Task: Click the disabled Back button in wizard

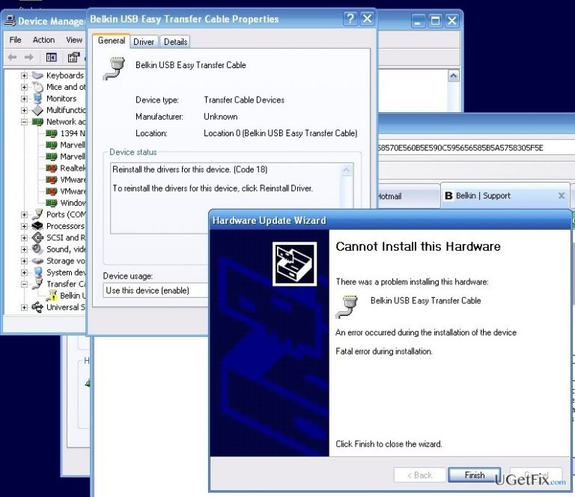Action: click(x=420, y=475)
